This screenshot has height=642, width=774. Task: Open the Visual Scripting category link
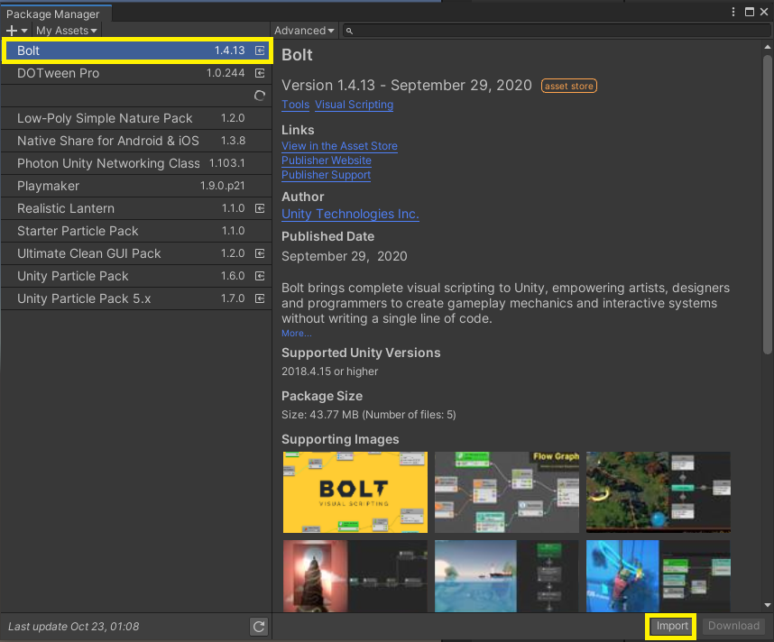(354, 105)
